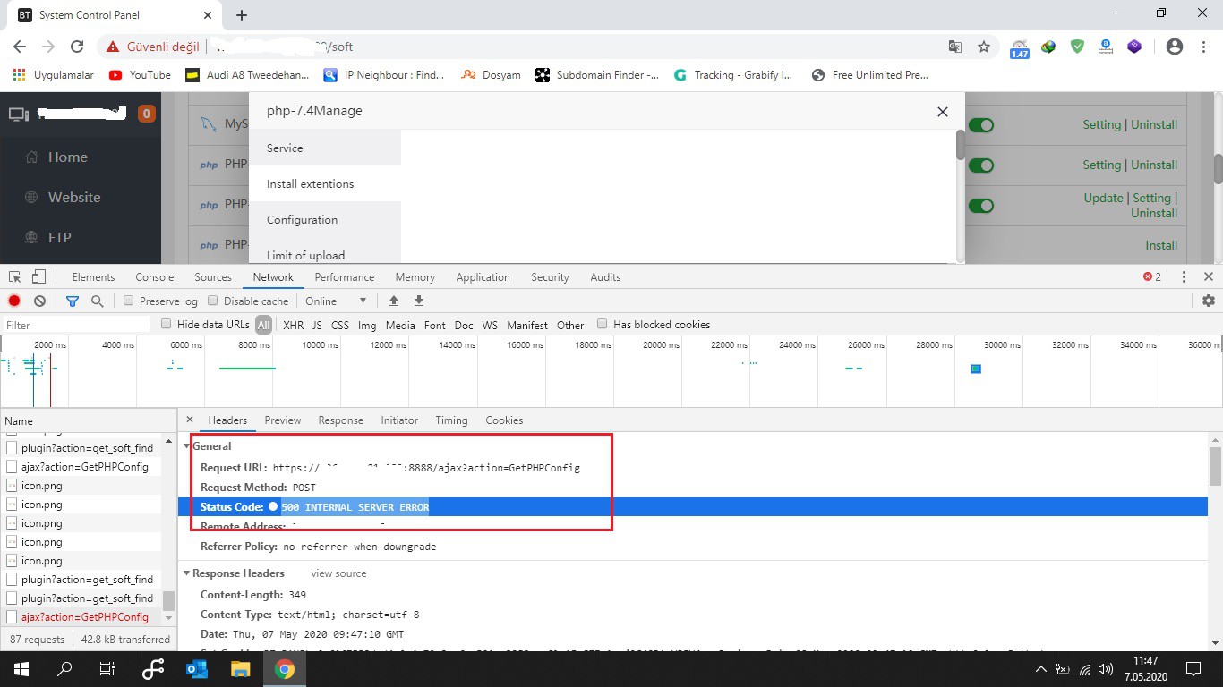Open network settings gear icon
Image resolution: width=1223 pixels, height=687 pixels.
pyautogui.click(x=1209, y=301)
